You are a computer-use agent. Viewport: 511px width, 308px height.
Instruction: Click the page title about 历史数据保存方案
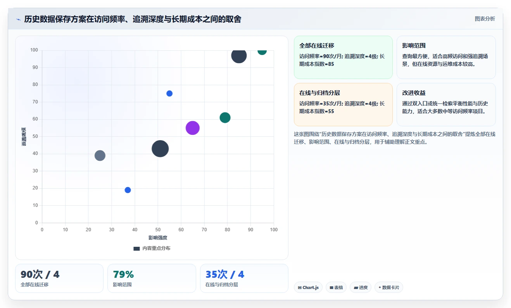pyautogui.click(x=133, y=19)
